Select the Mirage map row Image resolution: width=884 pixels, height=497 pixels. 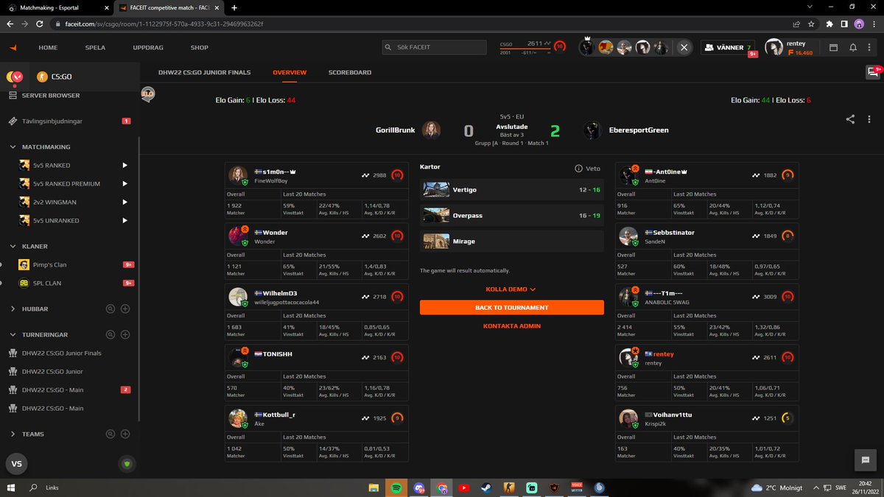512,242
